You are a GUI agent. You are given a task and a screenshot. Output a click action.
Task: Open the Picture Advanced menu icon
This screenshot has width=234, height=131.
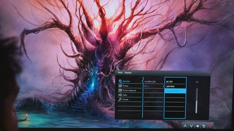coord(120,90)
